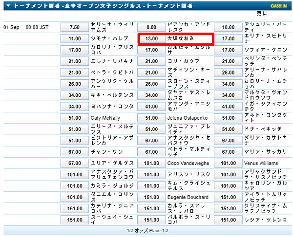
Task: Click the 更に link
Action: tap(262, 14)
